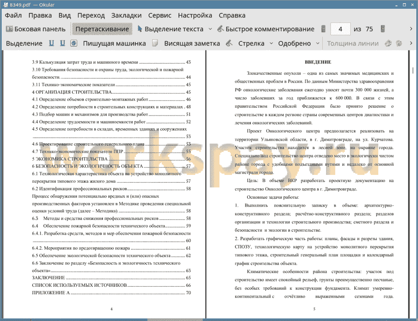
Task: Pick the Одобрено stamp tool
Action: pyautogui.click(x=294, y=43)
